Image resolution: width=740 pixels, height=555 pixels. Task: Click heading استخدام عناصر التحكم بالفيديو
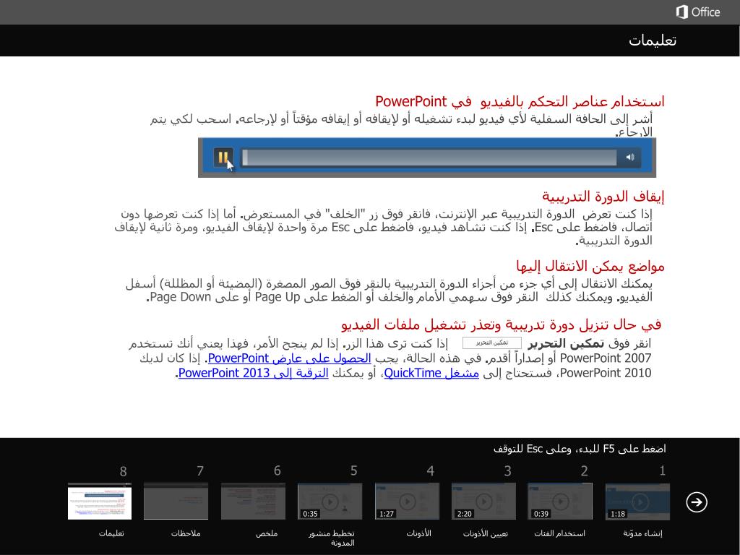click(x=520, y=101)
